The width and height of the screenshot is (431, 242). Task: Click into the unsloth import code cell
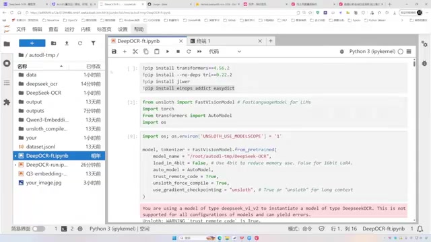(273, 112)
